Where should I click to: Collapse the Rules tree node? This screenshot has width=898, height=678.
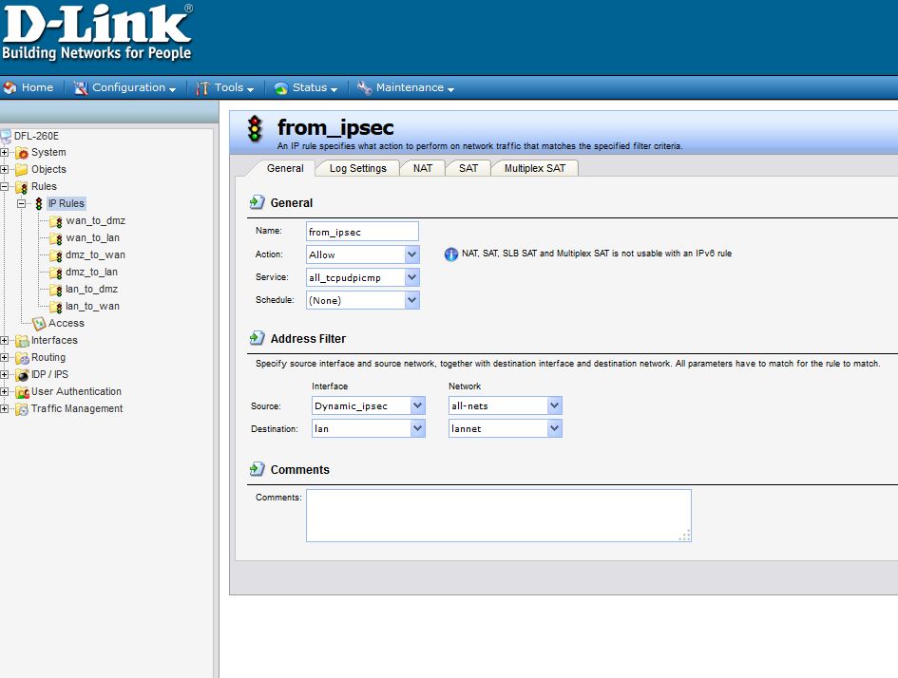[5, 187]
